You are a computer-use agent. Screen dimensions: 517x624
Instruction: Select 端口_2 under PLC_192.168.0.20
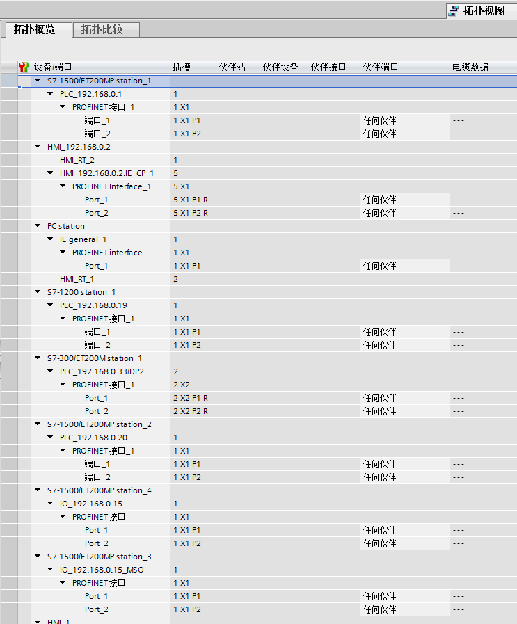pos(97,477)
